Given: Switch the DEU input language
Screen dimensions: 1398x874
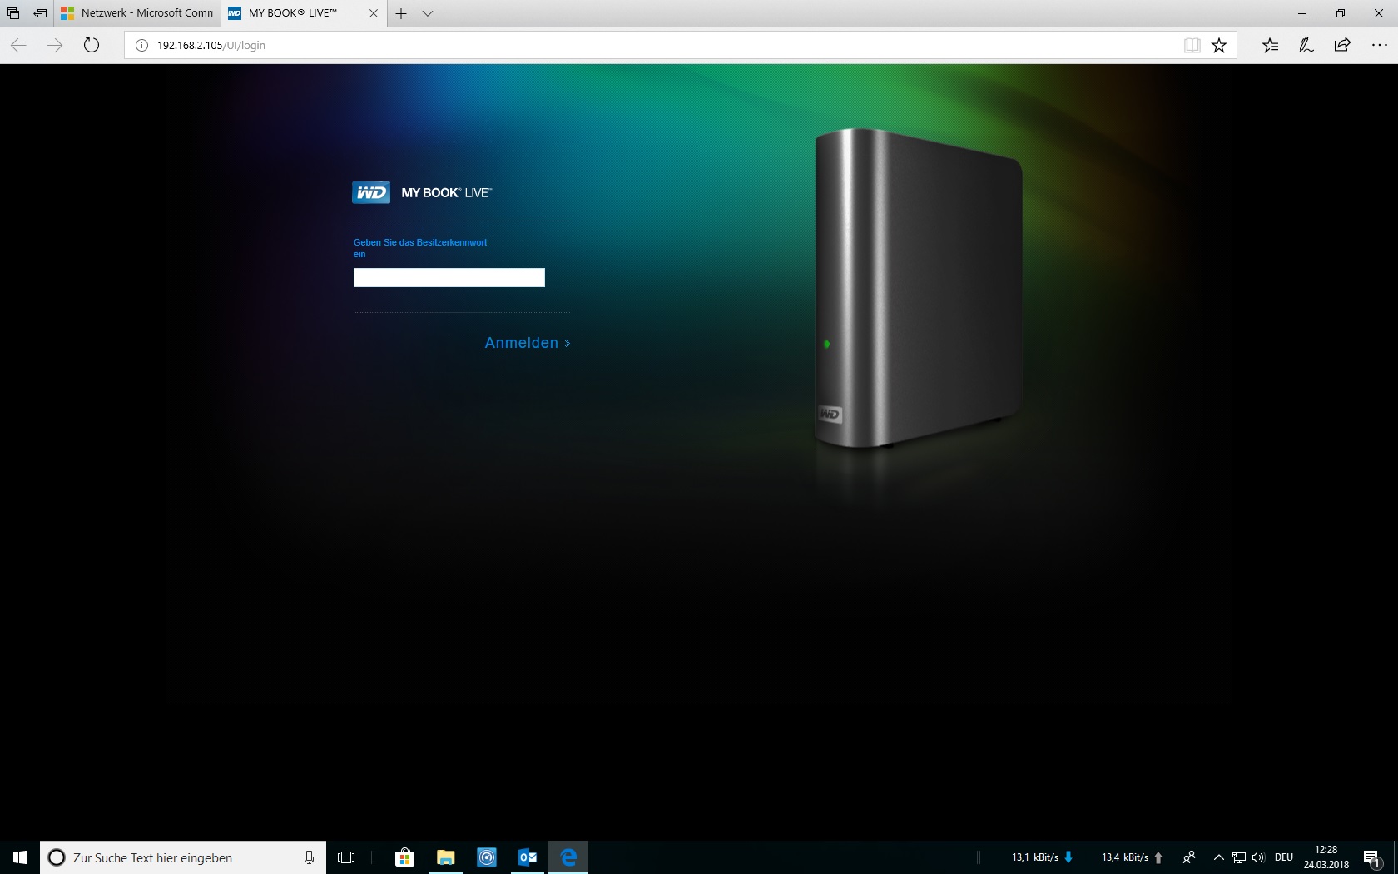Looking at the screenshot, I should (x=1284, y=857).
